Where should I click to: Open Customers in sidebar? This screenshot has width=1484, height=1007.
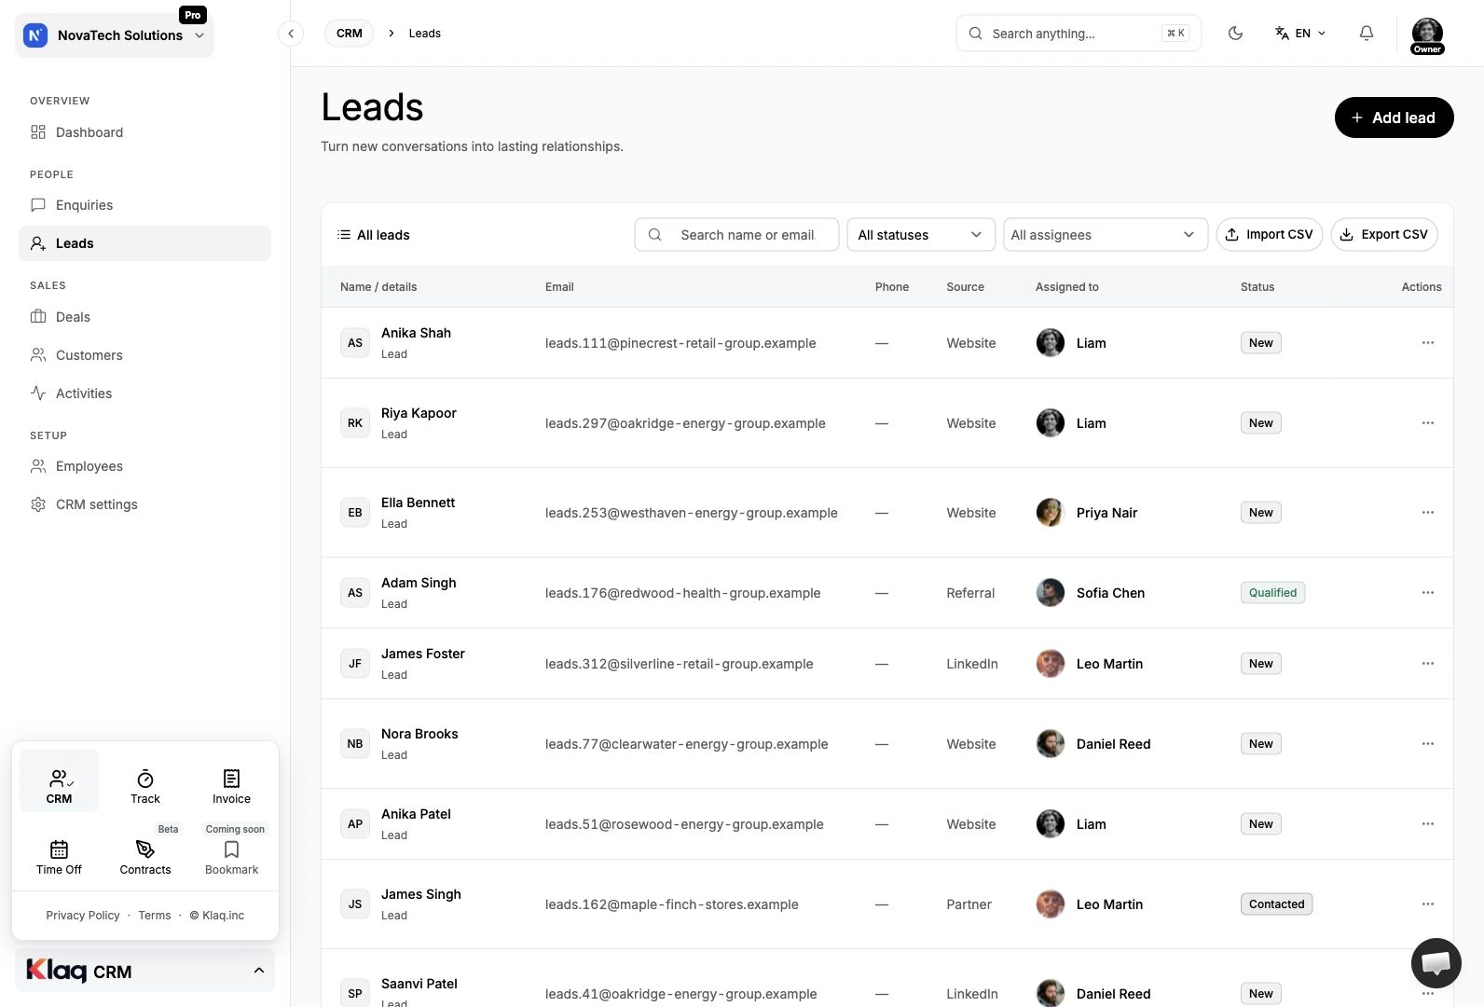click(144, 355)
